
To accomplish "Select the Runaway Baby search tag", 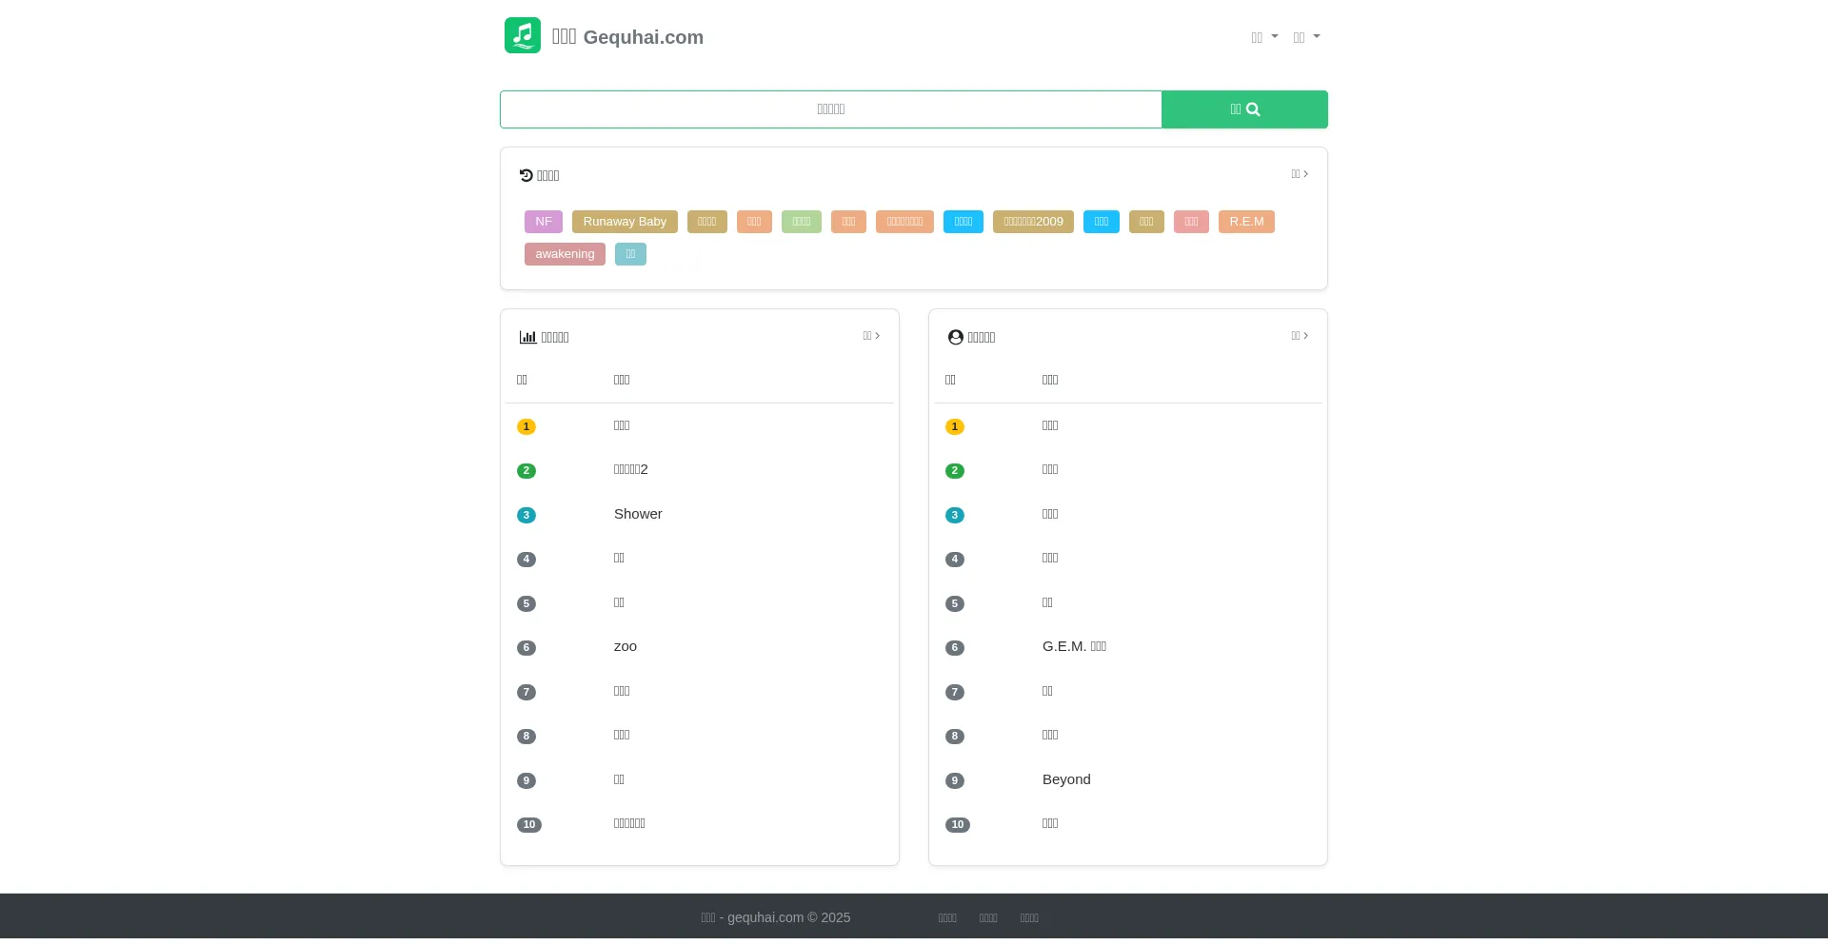I will click(625, 222).
